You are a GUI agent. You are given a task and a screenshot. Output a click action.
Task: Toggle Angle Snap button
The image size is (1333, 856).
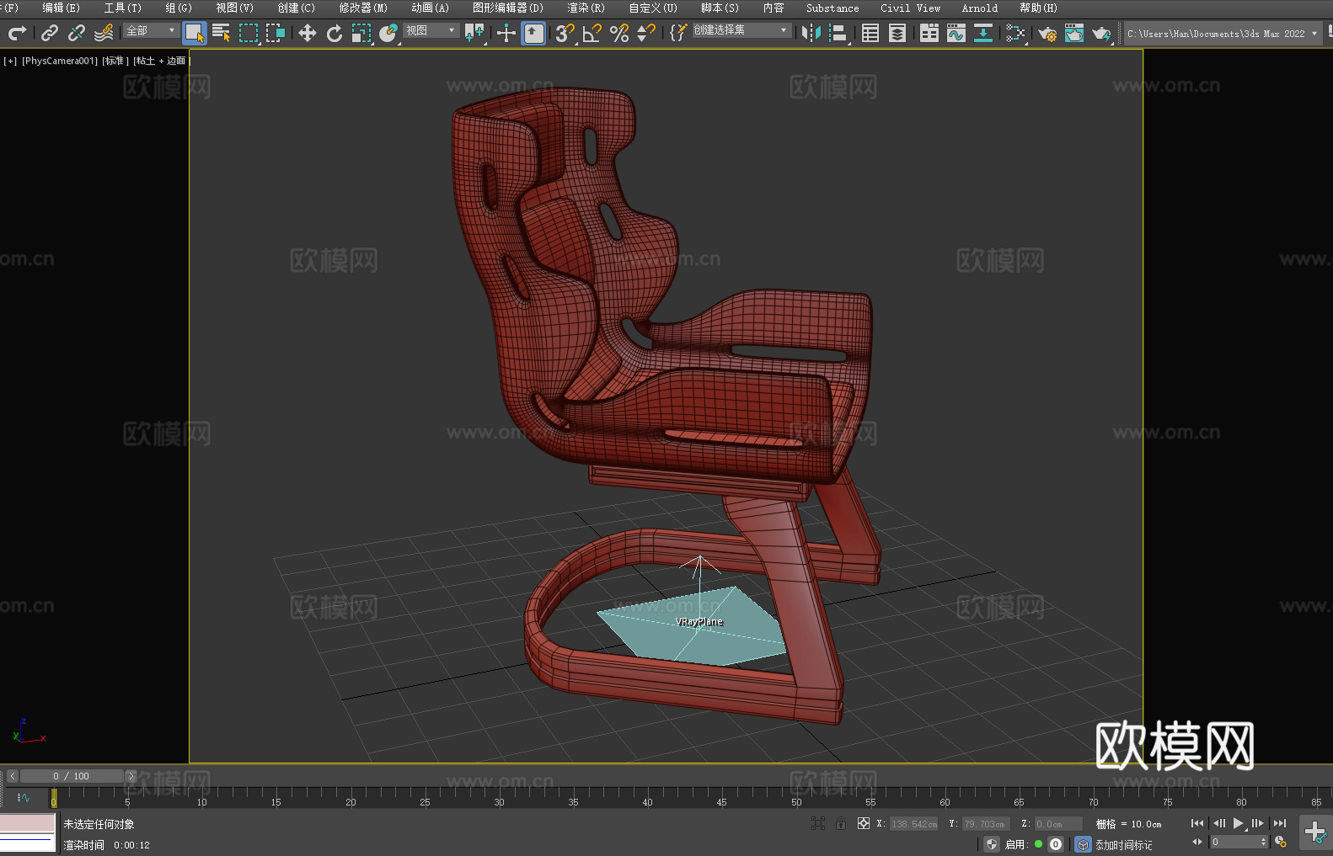pos(592,33)
